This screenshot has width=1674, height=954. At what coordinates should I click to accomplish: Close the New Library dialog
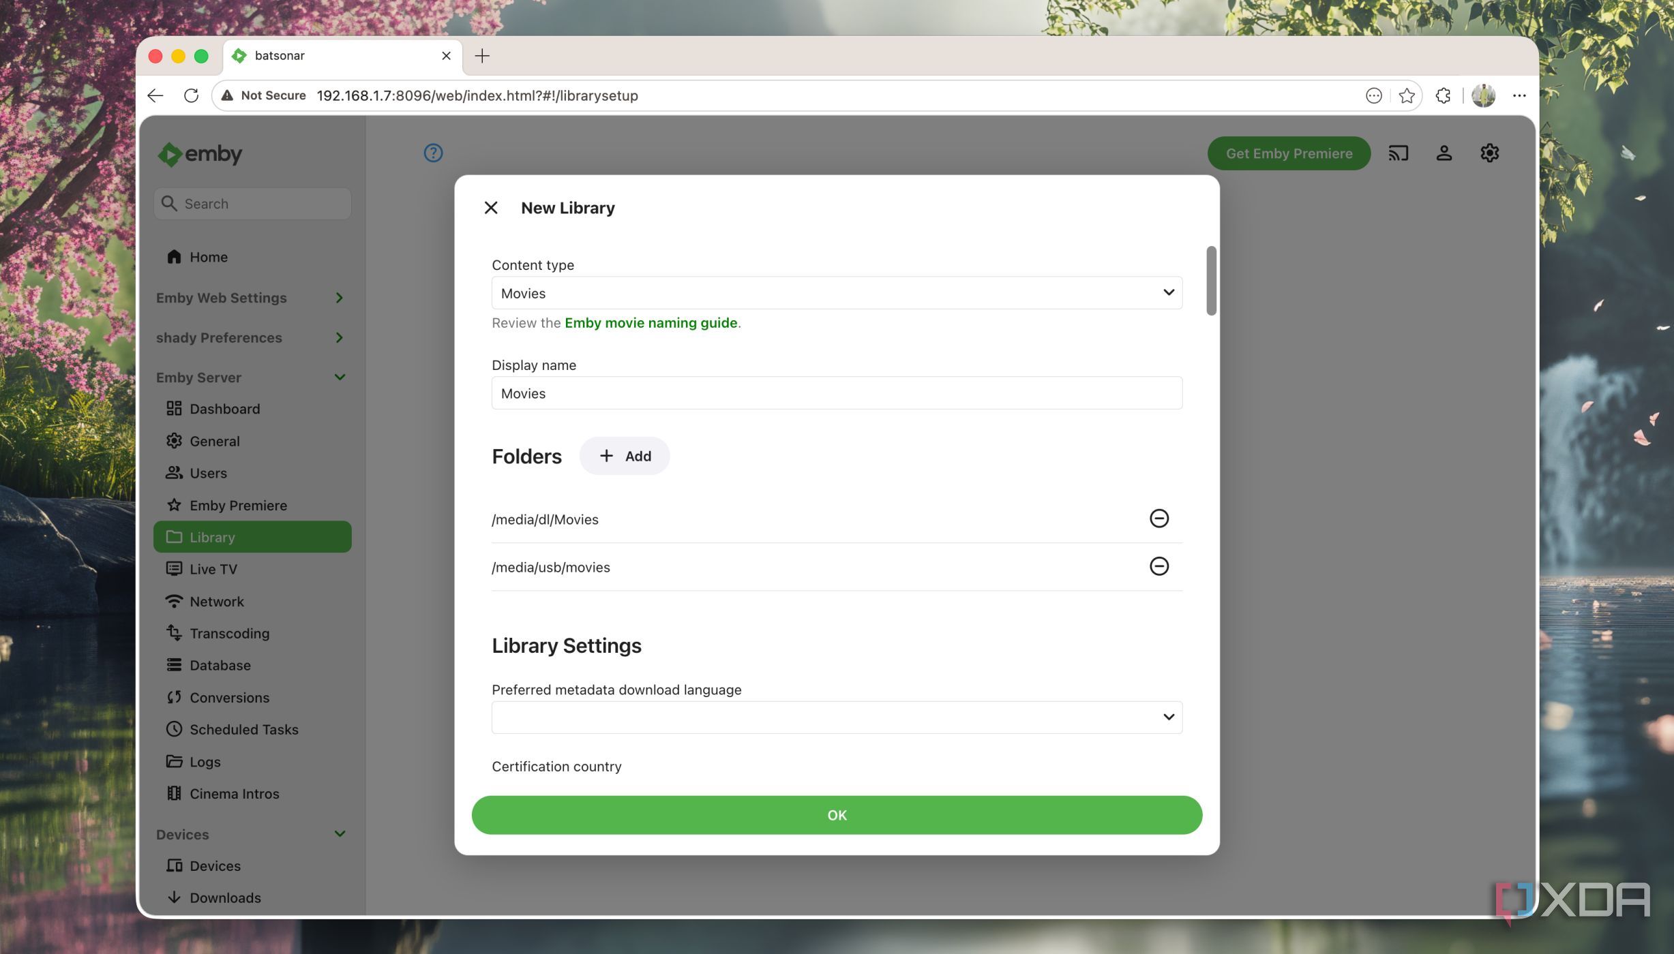(491, 208)
